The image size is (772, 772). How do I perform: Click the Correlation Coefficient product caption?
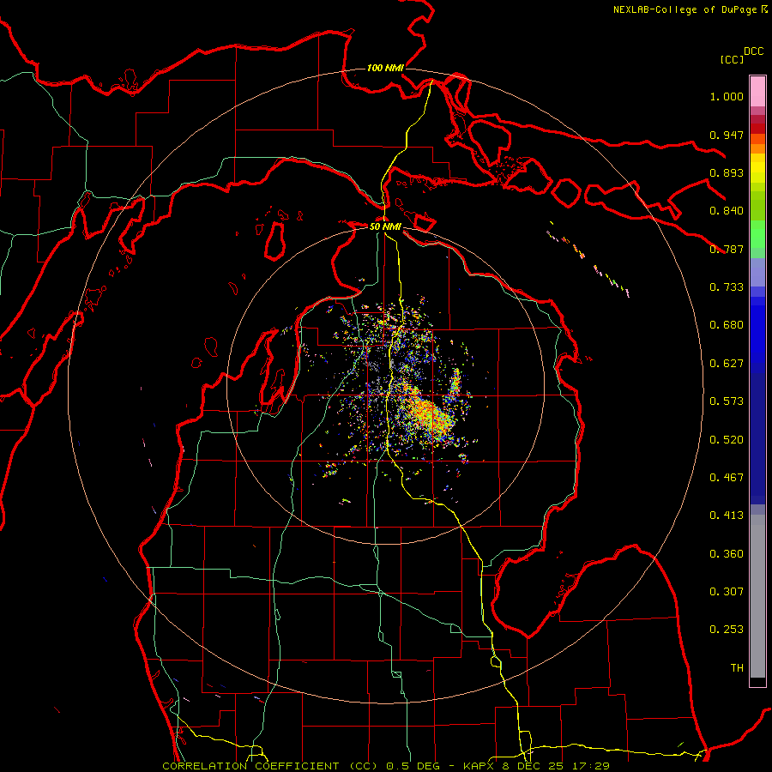pos(386,766)
